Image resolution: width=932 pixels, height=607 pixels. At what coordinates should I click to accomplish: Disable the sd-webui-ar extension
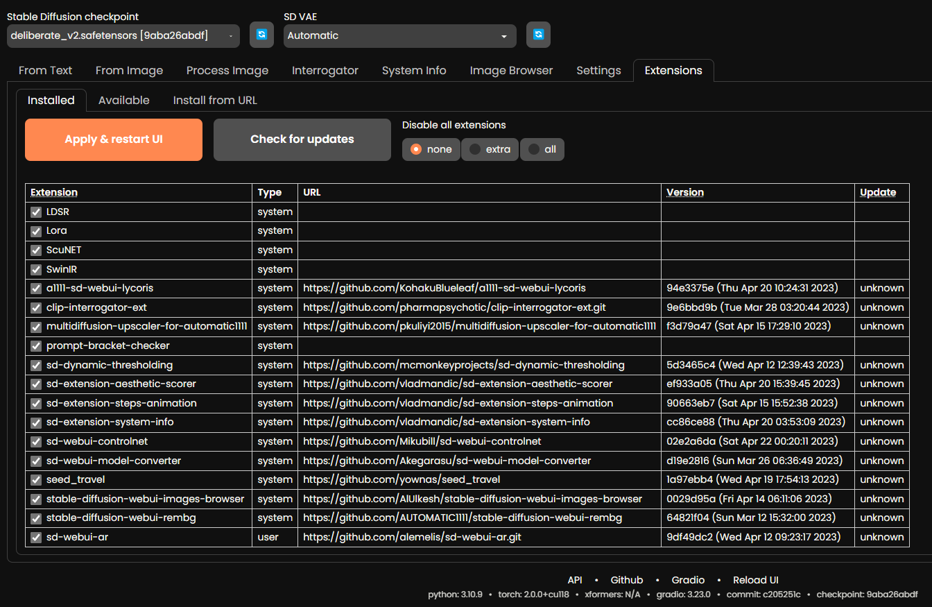[35, 536]
